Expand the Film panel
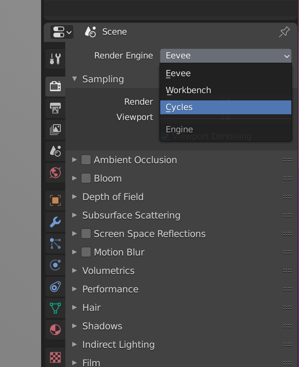 point(75,363)
